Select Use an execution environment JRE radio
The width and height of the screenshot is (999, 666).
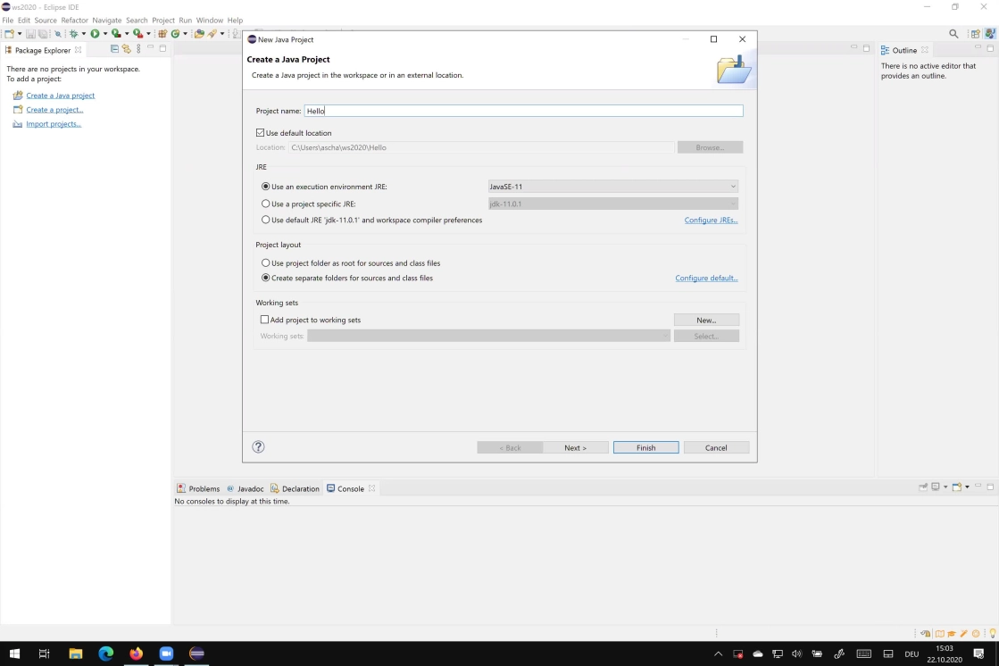click(266, 186)
